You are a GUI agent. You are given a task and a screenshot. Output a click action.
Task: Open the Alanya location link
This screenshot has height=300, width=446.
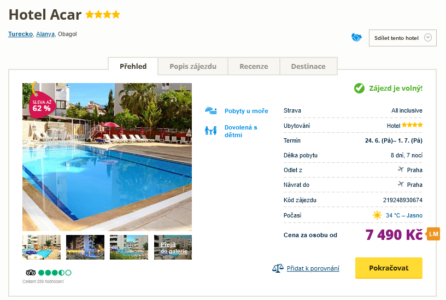(x=45, y=34)
